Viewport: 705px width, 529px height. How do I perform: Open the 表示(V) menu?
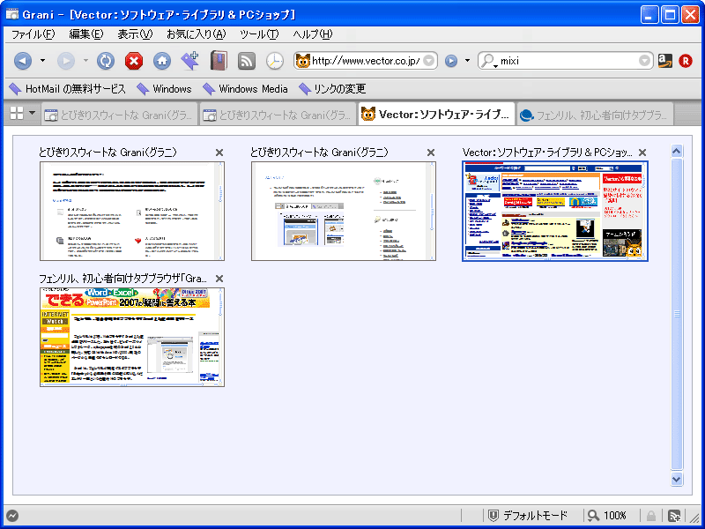click(135, 34)
